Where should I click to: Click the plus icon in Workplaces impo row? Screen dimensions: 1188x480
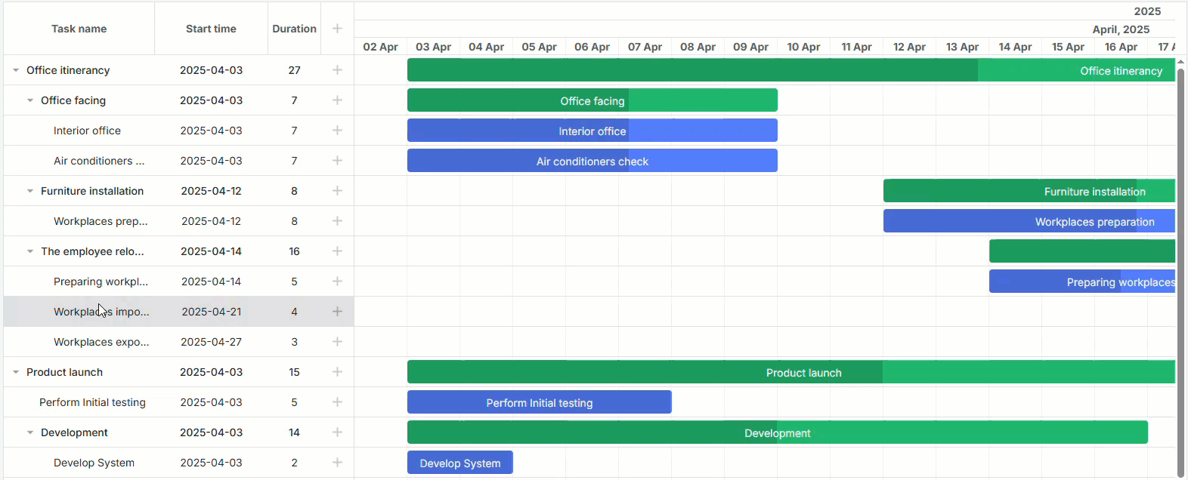pyautogui.click(x=337, y=312)
